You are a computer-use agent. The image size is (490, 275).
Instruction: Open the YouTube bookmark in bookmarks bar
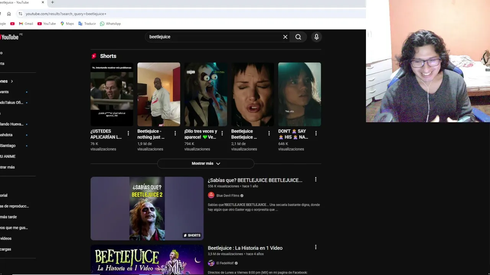tap(46, 24)
